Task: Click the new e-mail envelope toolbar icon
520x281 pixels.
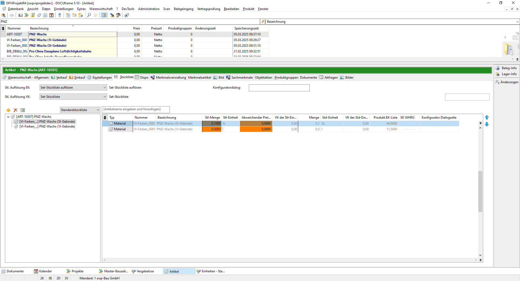Action: 74,15
